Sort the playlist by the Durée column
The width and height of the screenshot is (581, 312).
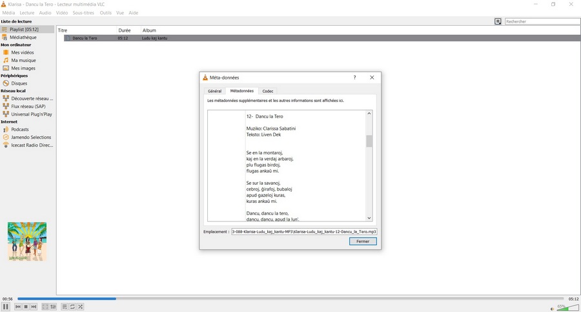125,30
